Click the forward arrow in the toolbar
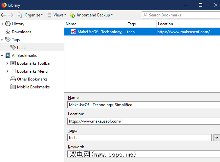The image size is (220, 162). pyautogui.click(x=11, y=15)
